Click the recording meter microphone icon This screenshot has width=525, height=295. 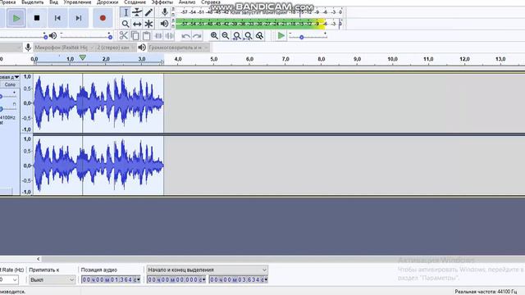pyautogui.click(x=164, y=12)
